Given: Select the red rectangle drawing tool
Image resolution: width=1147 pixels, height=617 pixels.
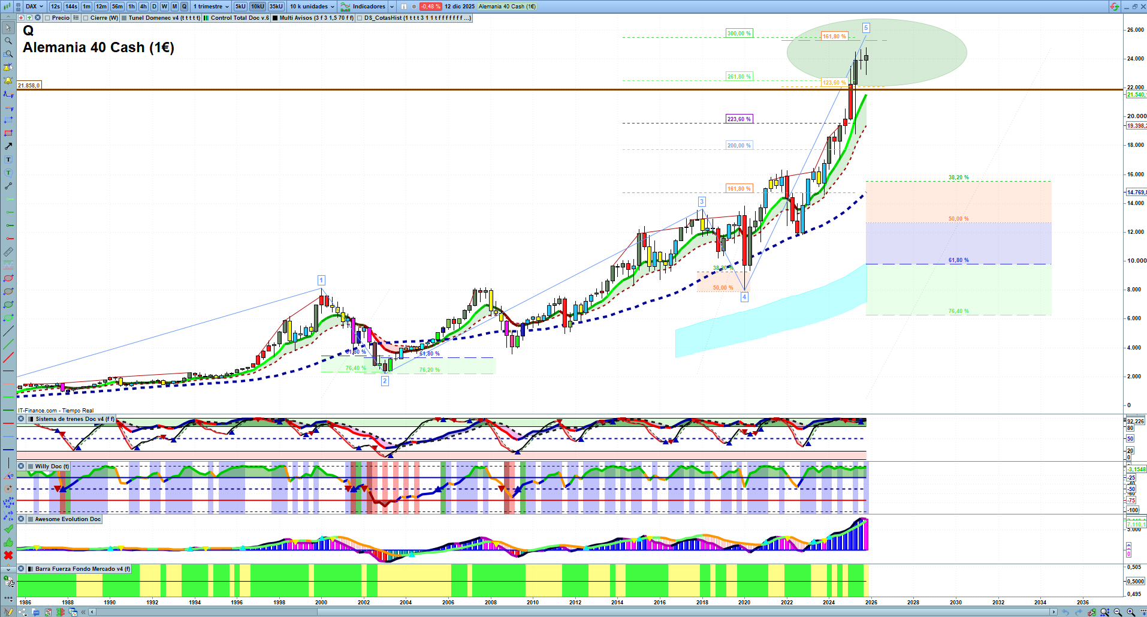Looking at the screenshot, I should pos(8,133).
